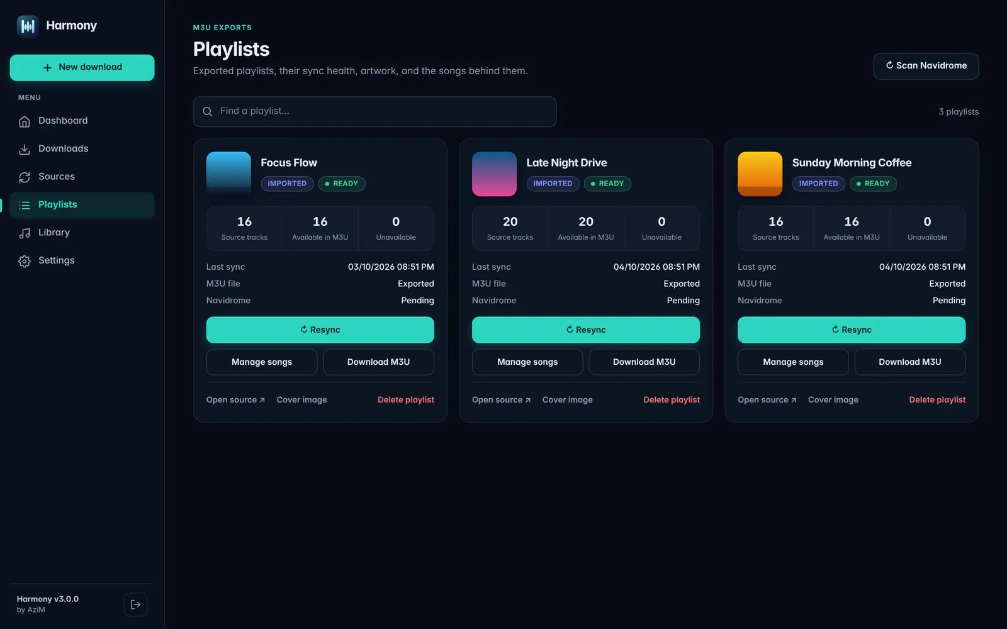The image size is (1007, 629).
Task: Delete the Focus Flow playlist
Action: [x=406, y=400]
